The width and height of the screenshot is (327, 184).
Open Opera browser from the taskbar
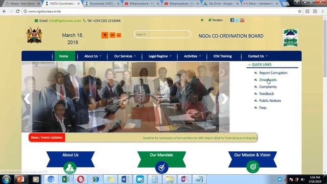click(x=81, y=179)
